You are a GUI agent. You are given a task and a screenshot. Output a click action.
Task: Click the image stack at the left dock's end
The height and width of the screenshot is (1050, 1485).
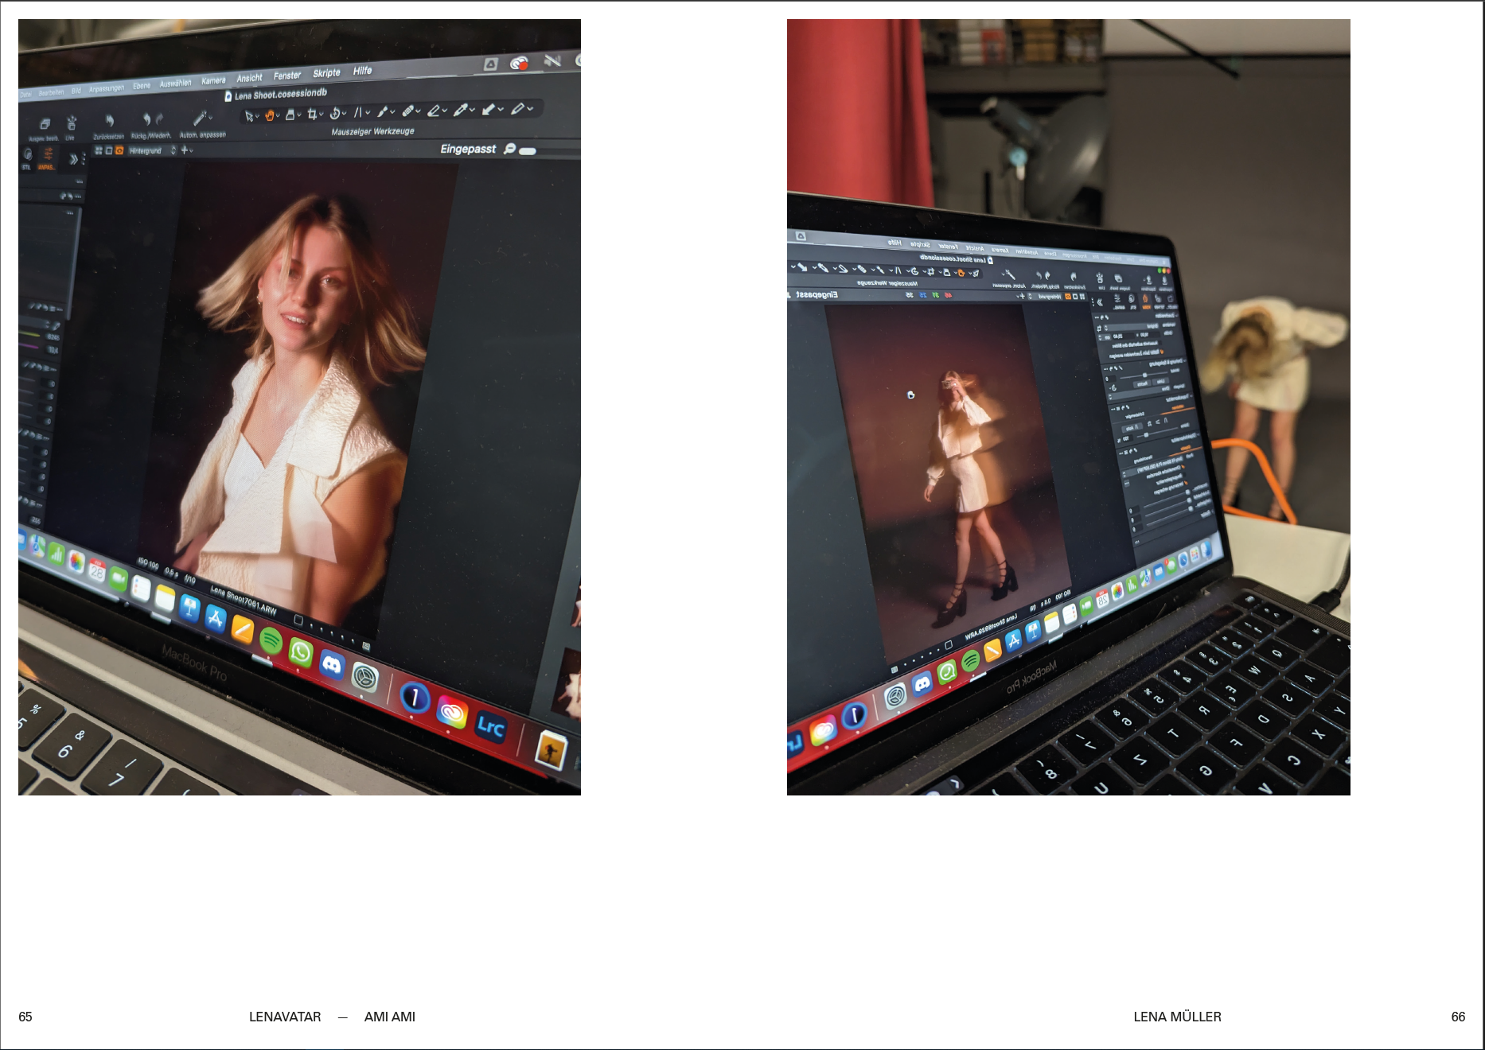(x=552, y=751)
